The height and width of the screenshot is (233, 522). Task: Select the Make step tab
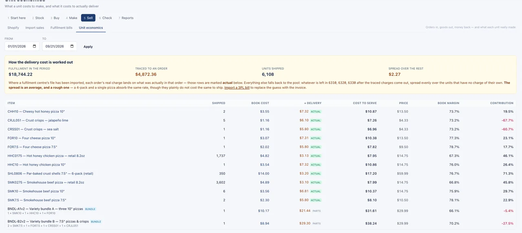click(x=72, y=18)
